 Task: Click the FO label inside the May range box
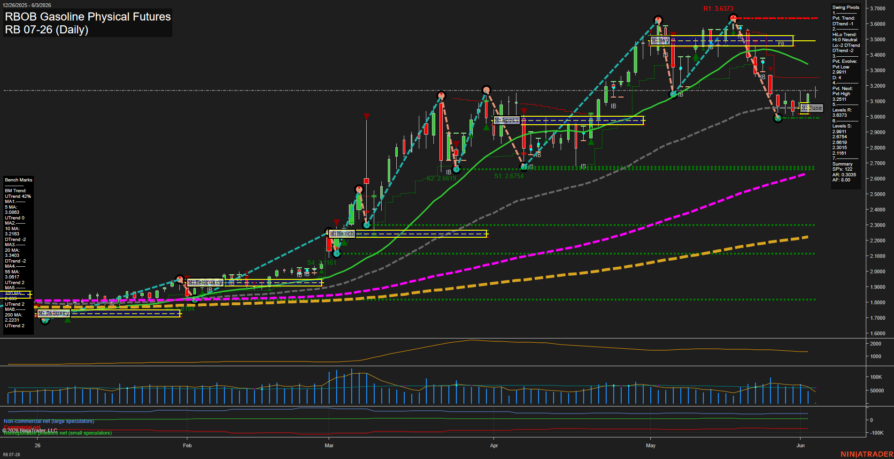pos(781,44)
